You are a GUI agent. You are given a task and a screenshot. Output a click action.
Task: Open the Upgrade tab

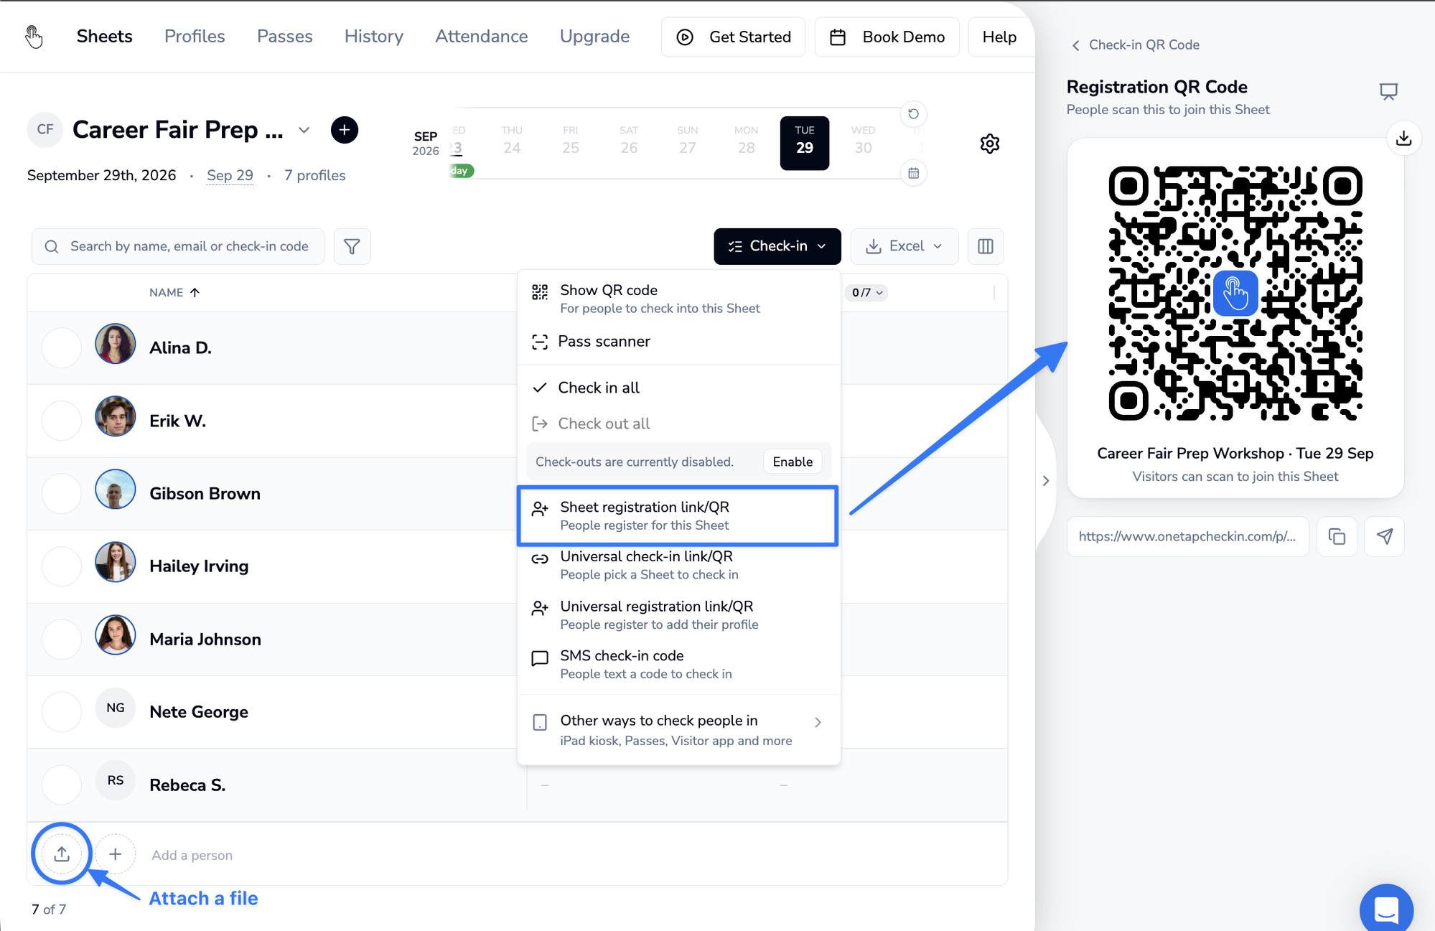[595, 37]
